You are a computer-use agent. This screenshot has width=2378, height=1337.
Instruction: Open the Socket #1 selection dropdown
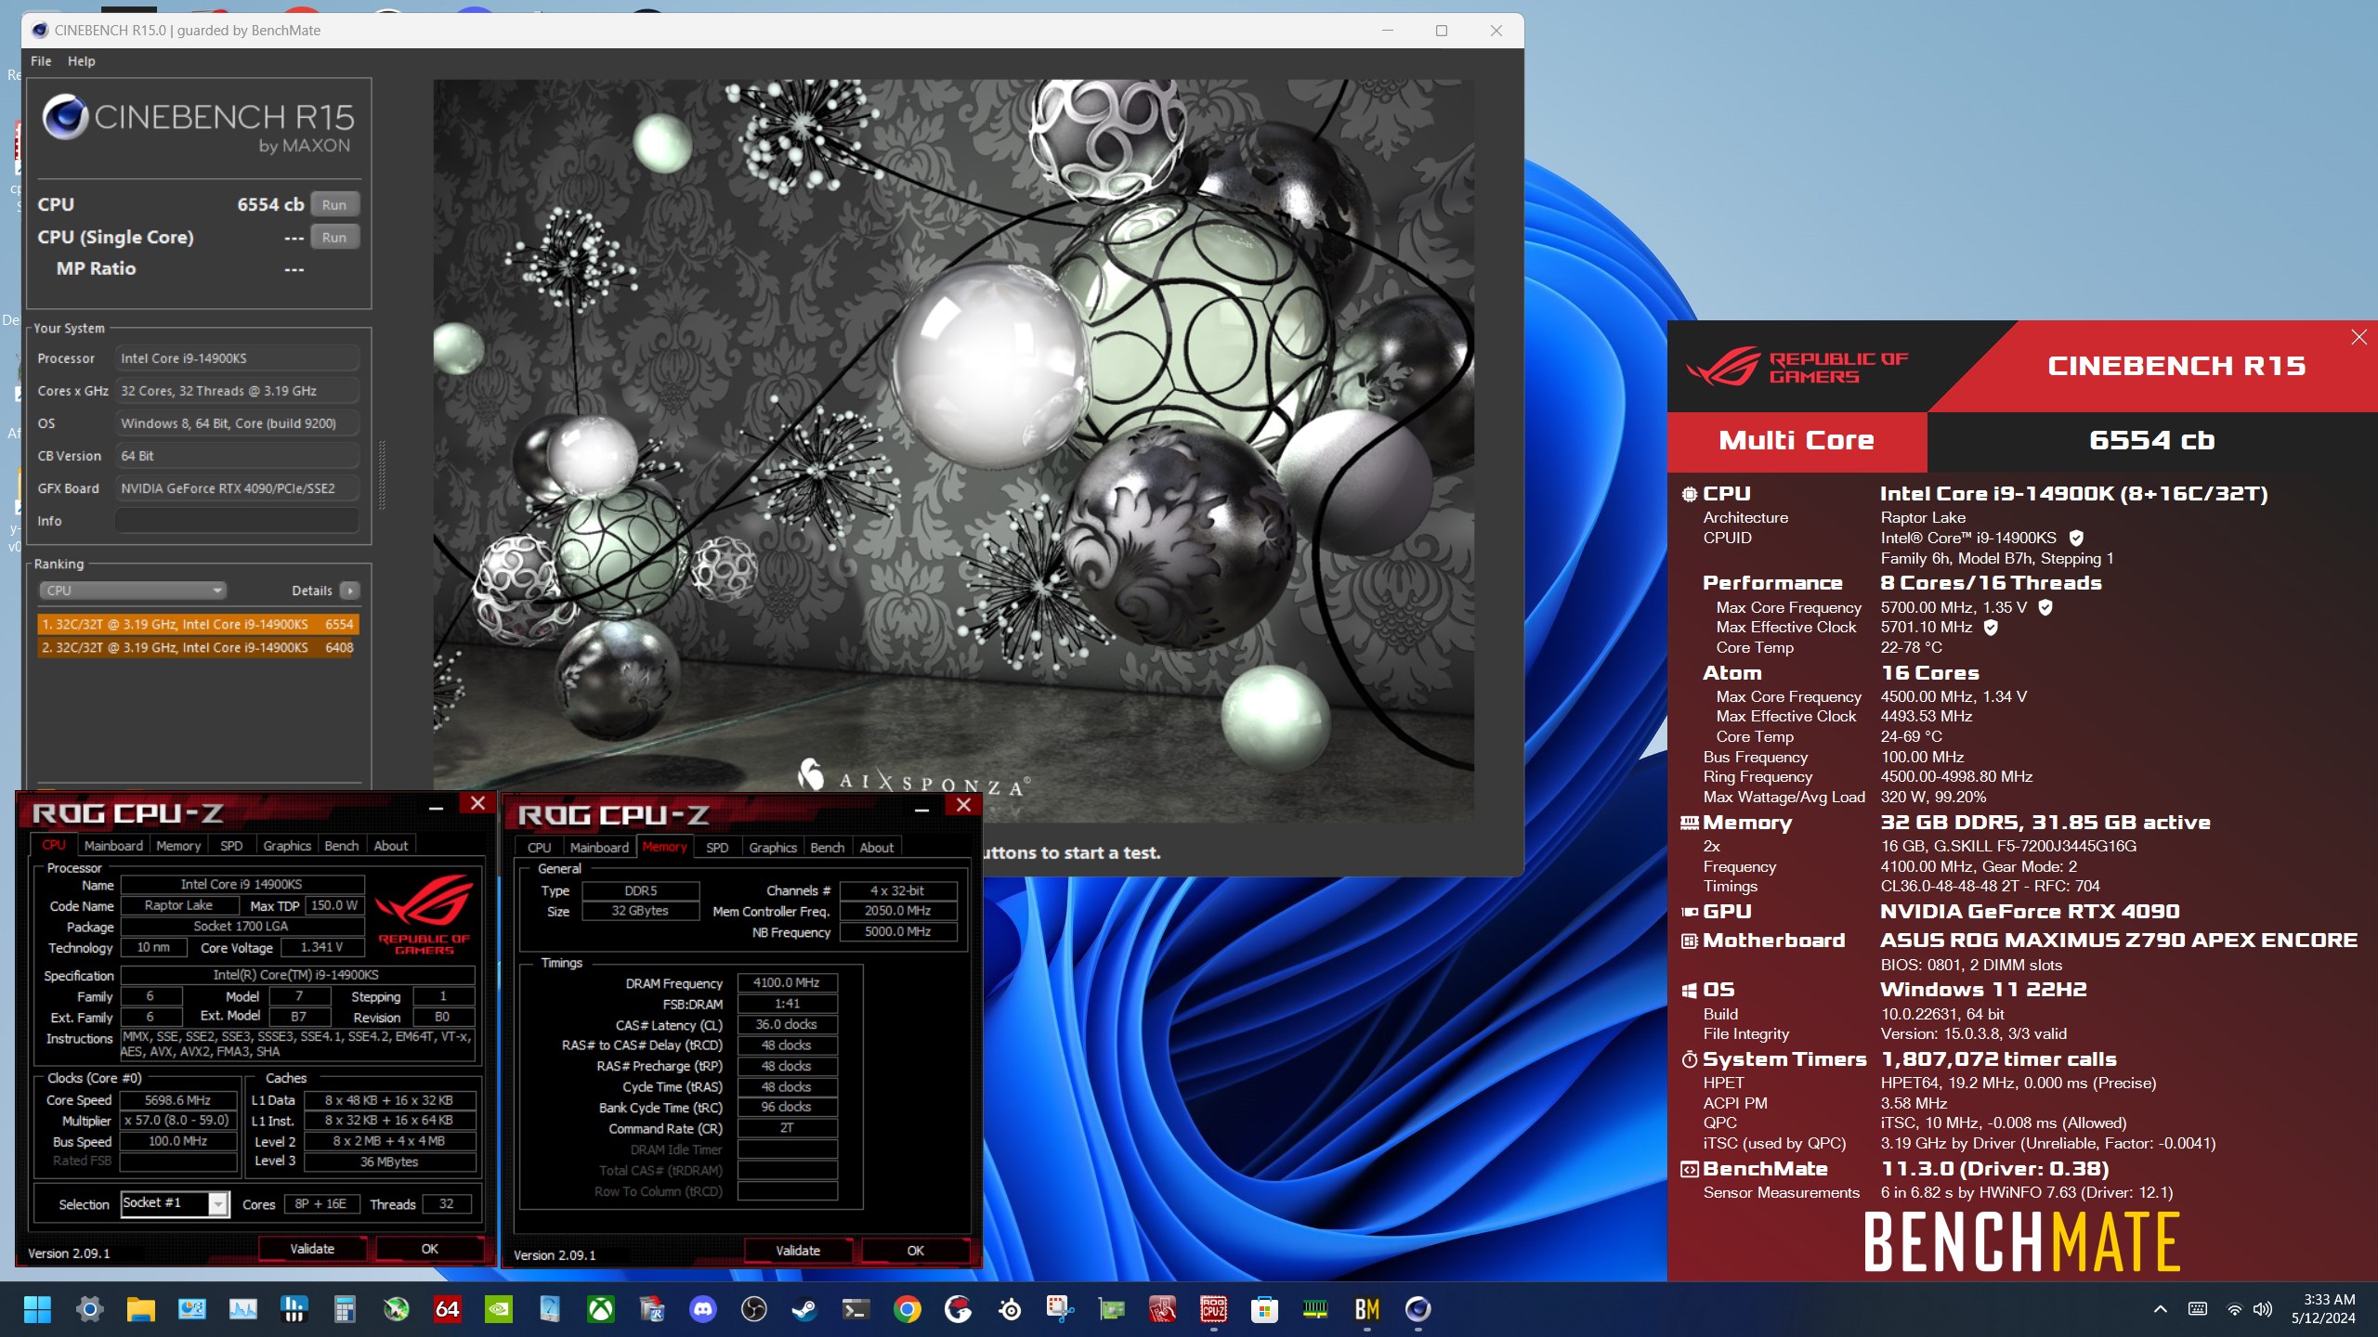(x=175, y=1203)
